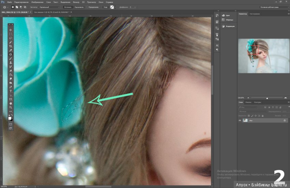Click Add to Selection mode icon
Image resolution: width=290 pixels, height=188 pixels.
pyautogui.click(x=17, y=7)
